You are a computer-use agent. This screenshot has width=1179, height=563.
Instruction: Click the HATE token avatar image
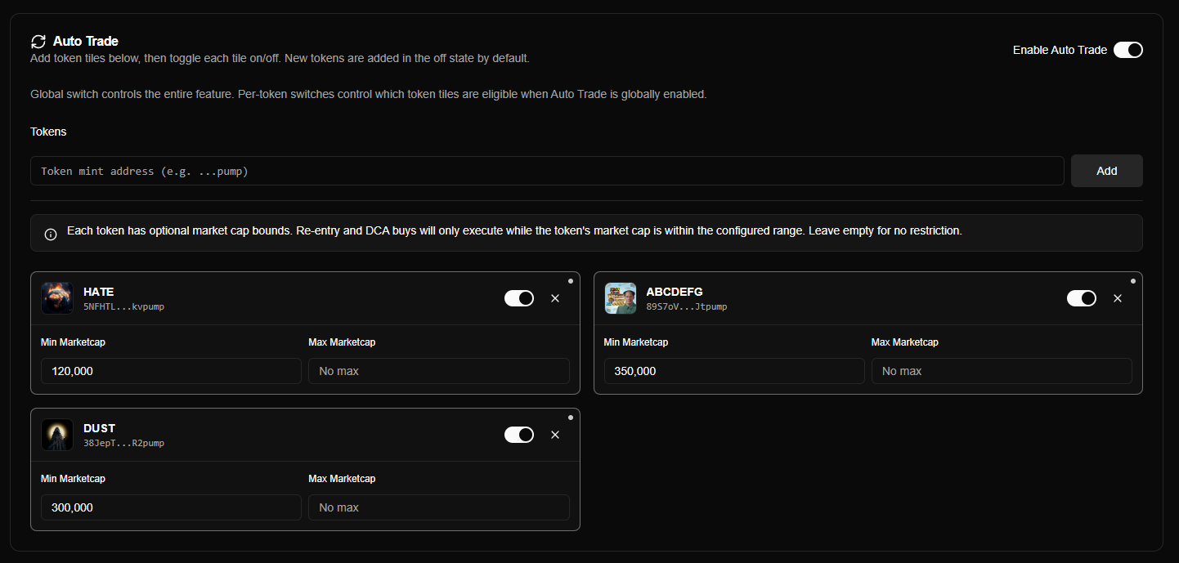57,298
